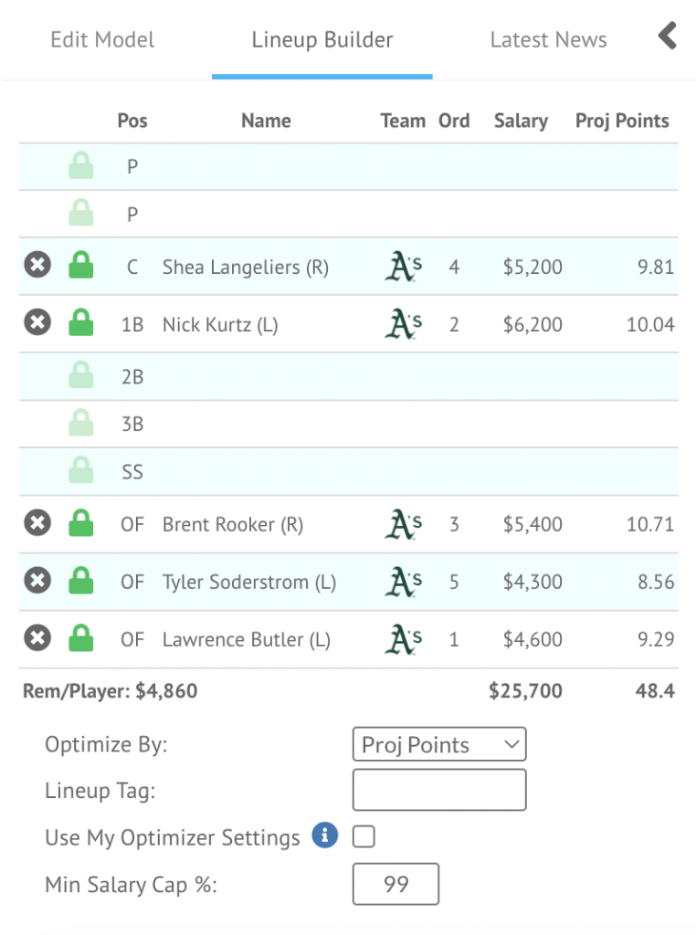Open the Latest News tab
This screenshot has height=935, width=696.
(548, 40)
